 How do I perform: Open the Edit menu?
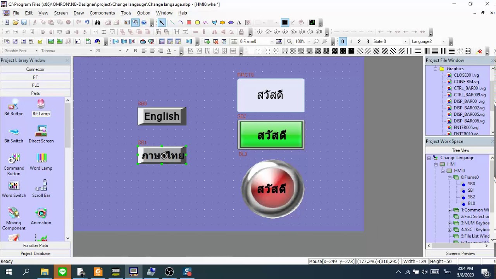pos(29,13)
